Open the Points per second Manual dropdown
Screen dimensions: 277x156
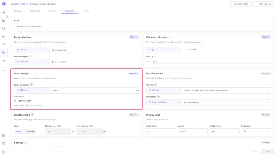click(32, 90)
